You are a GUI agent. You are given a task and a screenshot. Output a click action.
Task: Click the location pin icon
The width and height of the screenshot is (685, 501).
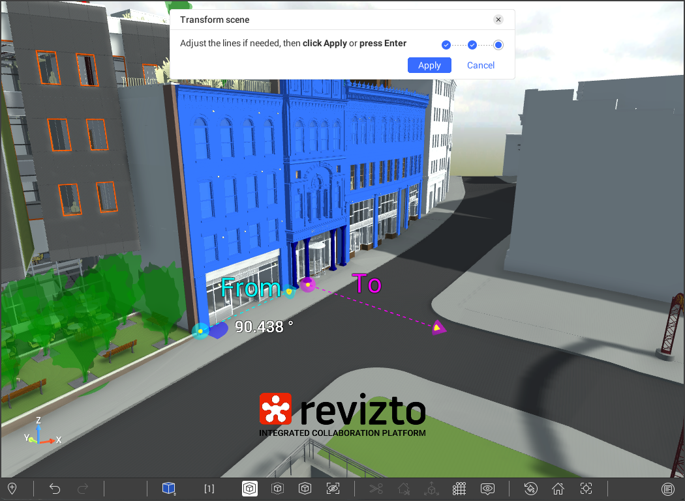(12, 489)
